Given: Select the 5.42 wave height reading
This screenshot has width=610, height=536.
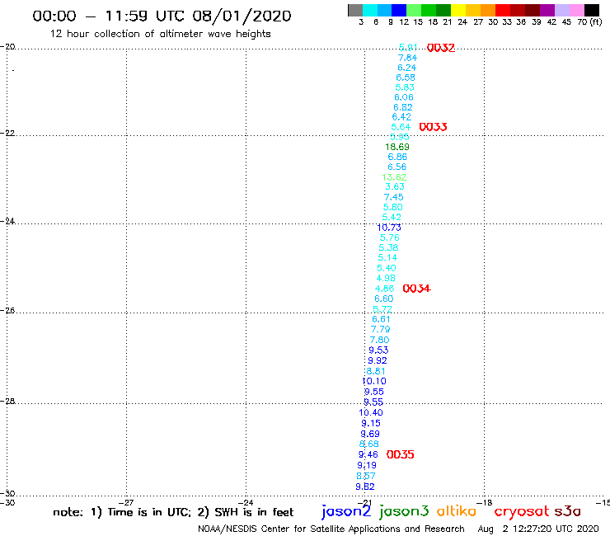Looking at the screenshot, I should tap(392, 217).
